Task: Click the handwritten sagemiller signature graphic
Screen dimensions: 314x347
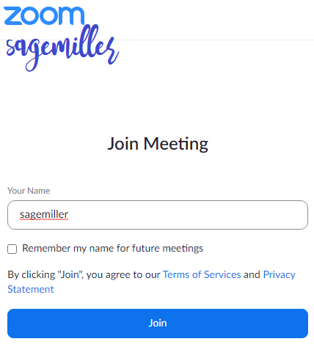Action: (x=62, y=48)
